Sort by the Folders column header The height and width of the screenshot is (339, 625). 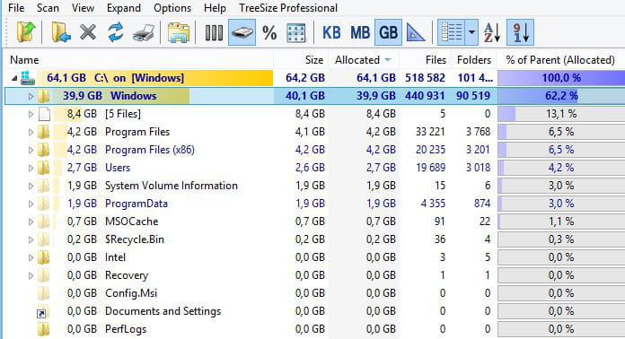click(473, 60)
